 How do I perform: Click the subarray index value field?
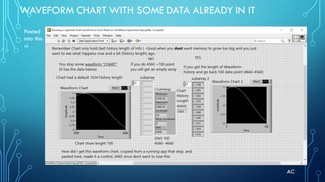137,83
